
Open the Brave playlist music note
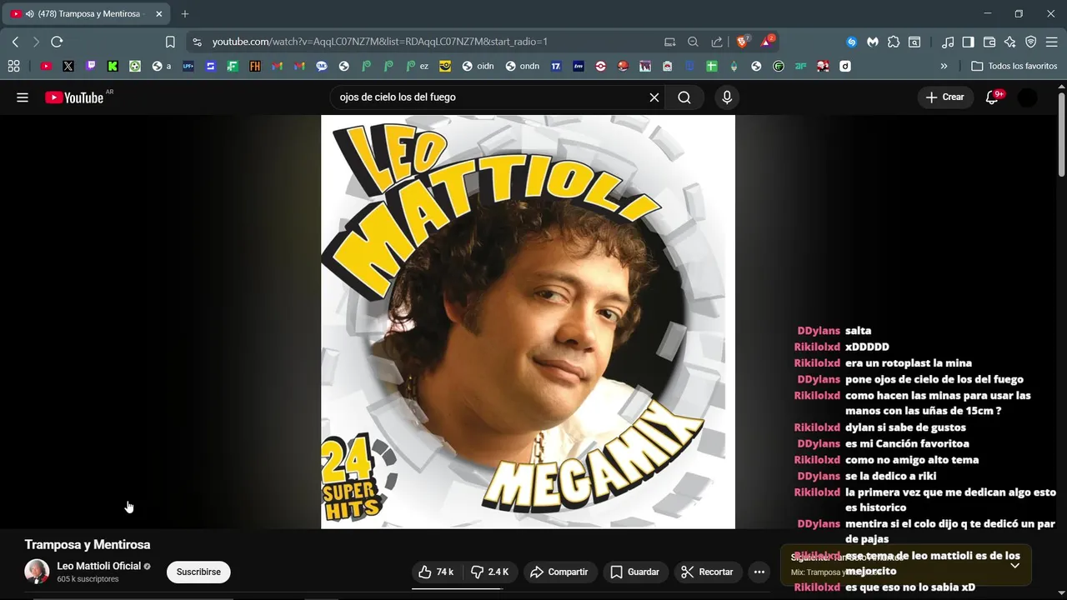pos(948,42)
